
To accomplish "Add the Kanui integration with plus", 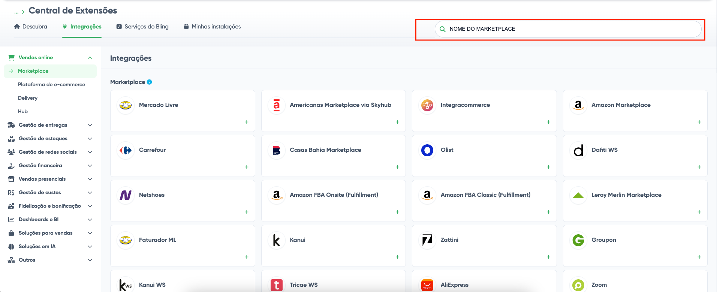I will coord(398,257).
